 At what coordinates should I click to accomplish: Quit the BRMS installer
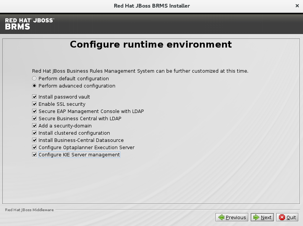click(x=287, y=217)
